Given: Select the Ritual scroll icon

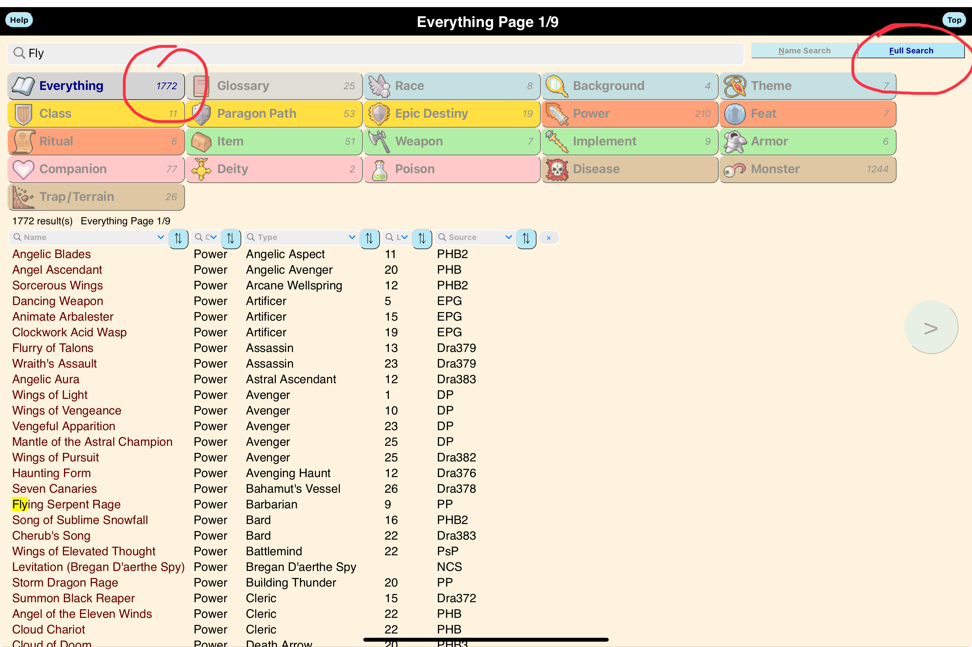Looking at the screenshot, I should [23, 141].
